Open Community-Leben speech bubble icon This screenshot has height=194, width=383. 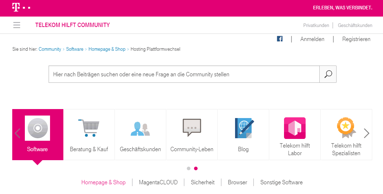click(192, 127)
